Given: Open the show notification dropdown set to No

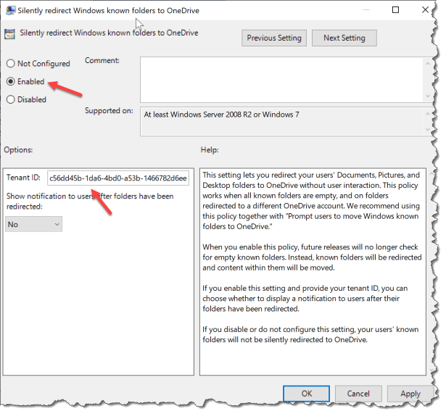Looking at the screenshot, I should tap(33, 225).
